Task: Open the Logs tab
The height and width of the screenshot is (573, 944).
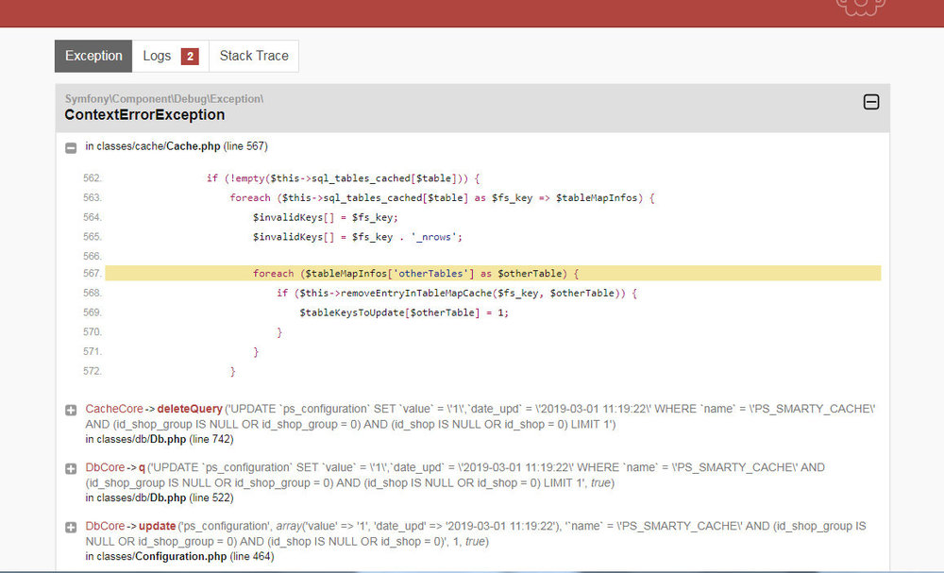Action: click(170, 56)
